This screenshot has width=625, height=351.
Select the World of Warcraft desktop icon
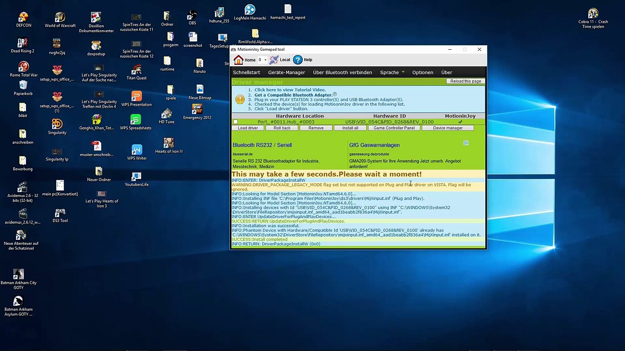pos(60,20)
